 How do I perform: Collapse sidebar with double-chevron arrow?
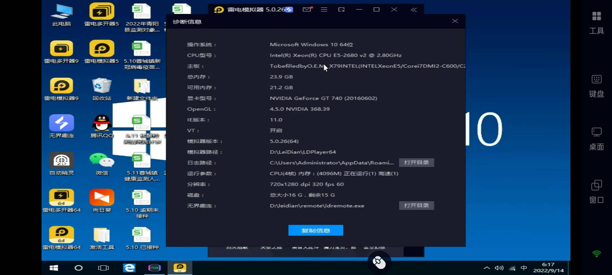pyautogui.click(x=414, y=10)
